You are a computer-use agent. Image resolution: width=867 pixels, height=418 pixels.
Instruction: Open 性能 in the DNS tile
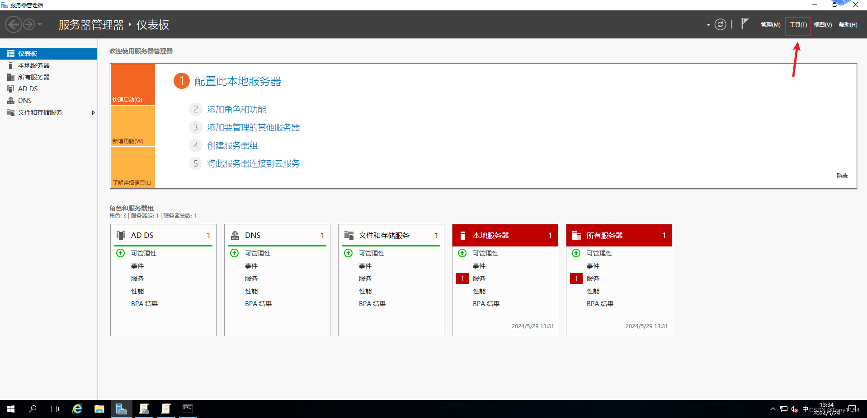coord(251,291)
